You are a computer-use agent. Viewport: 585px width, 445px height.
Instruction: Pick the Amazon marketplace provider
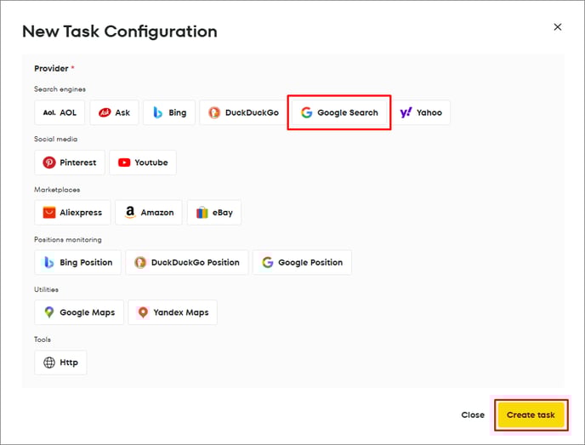[149, 213]
